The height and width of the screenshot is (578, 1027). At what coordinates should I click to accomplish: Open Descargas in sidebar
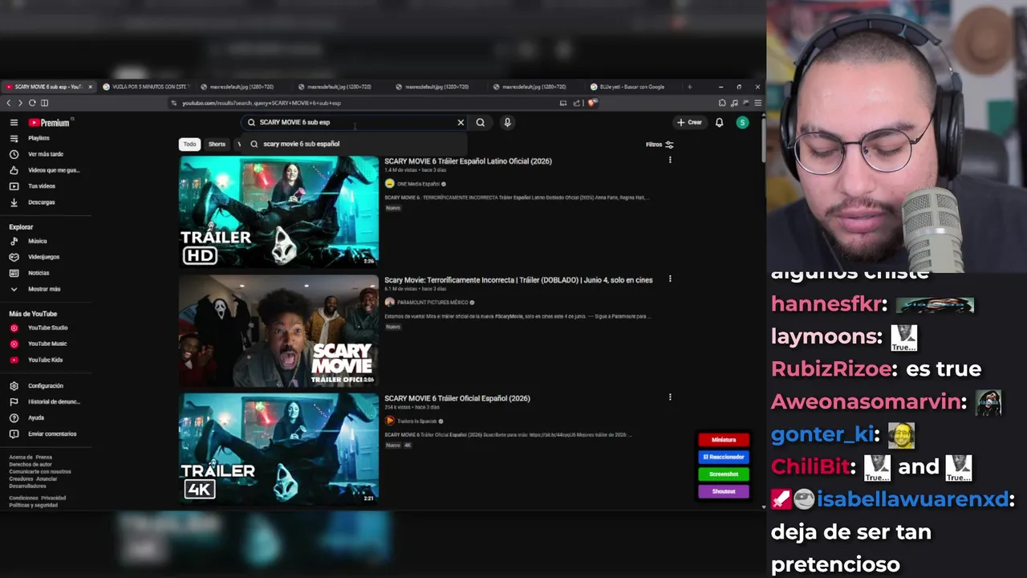point(41,202)
